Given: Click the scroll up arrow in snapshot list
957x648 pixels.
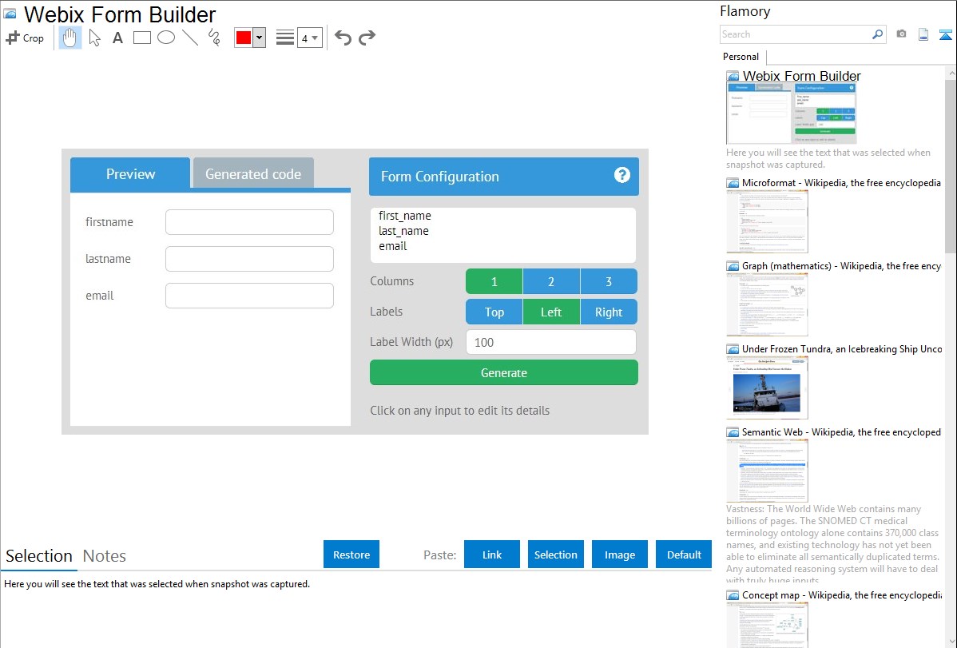Looking at the screenshot, I should tap(951, 73).
